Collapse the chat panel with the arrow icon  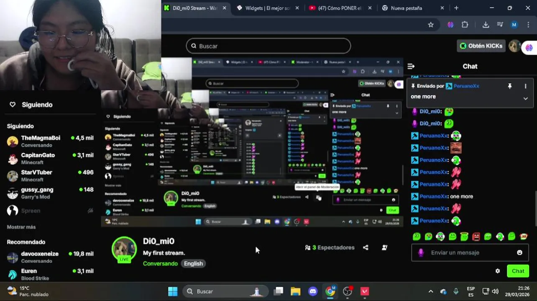point(411,66)
